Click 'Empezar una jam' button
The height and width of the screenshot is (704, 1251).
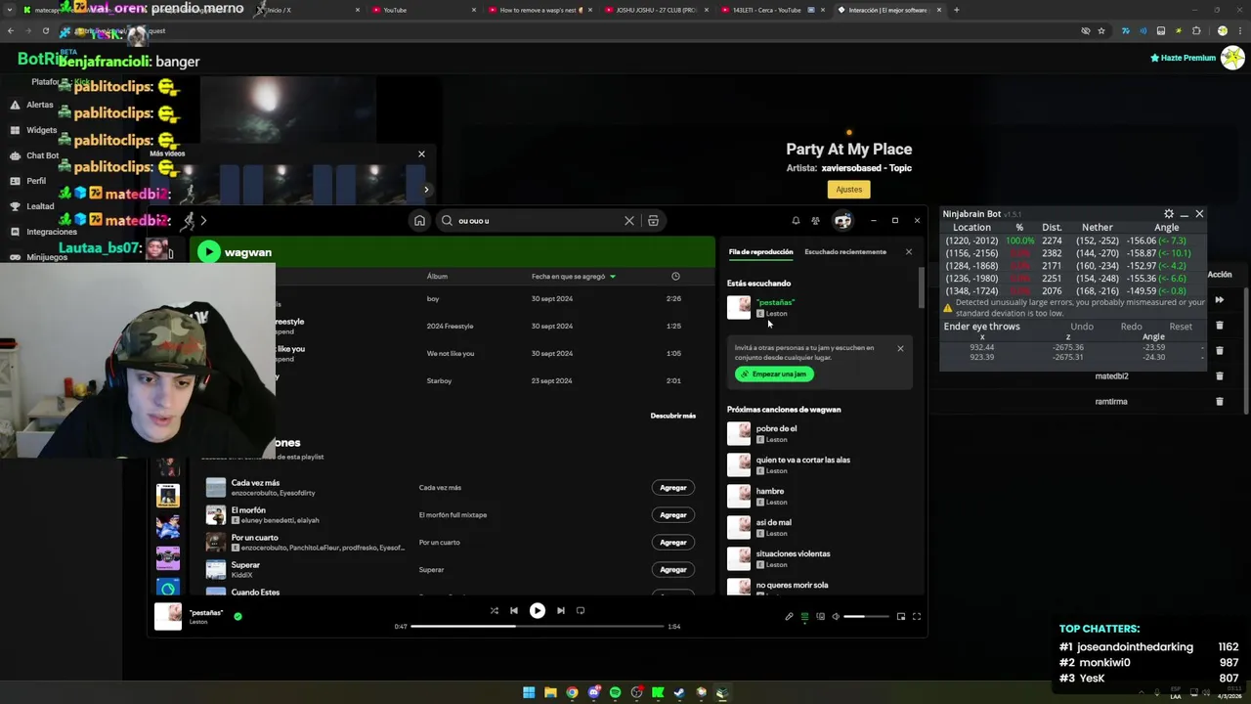click(774, 374)
